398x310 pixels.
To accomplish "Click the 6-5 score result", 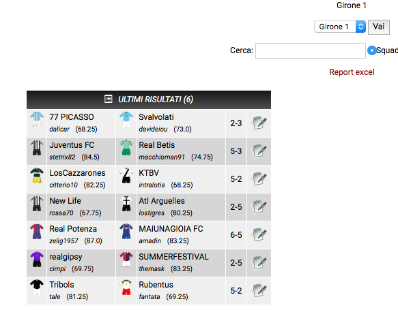I will pyautogui.click(x=236, y=235).
